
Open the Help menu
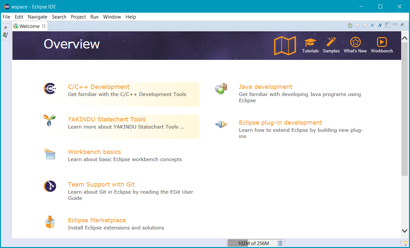(x=131, y=17)
